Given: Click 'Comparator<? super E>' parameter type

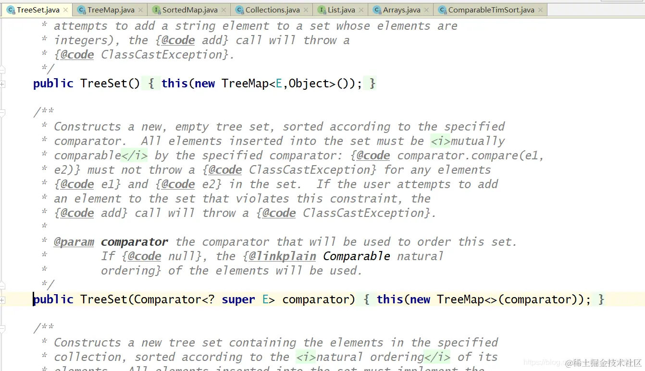Looking at the screenshot, I should click(205, 299).
